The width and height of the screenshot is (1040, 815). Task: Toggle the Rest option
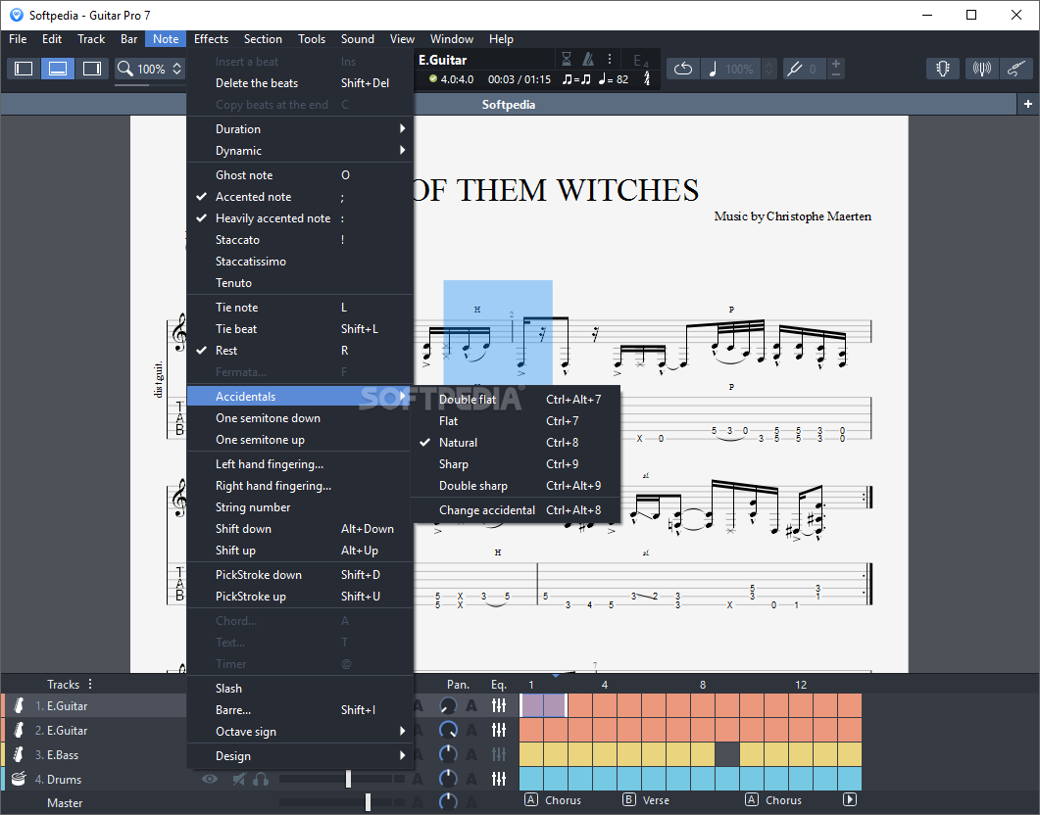pyautogui.click(x=300, y=351)
